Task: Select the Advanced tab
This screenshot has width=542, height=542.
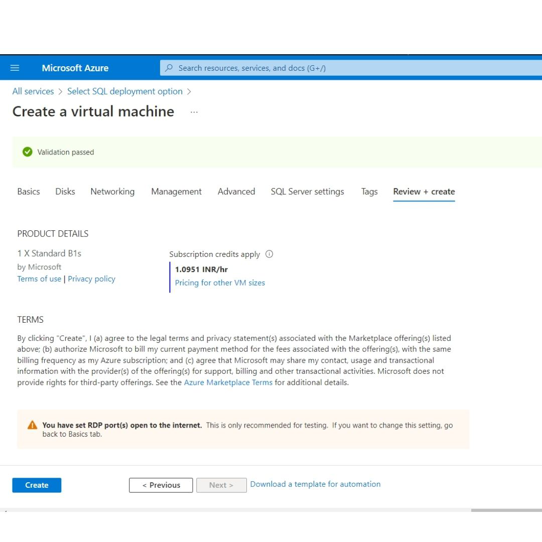Action: (236, 192)
